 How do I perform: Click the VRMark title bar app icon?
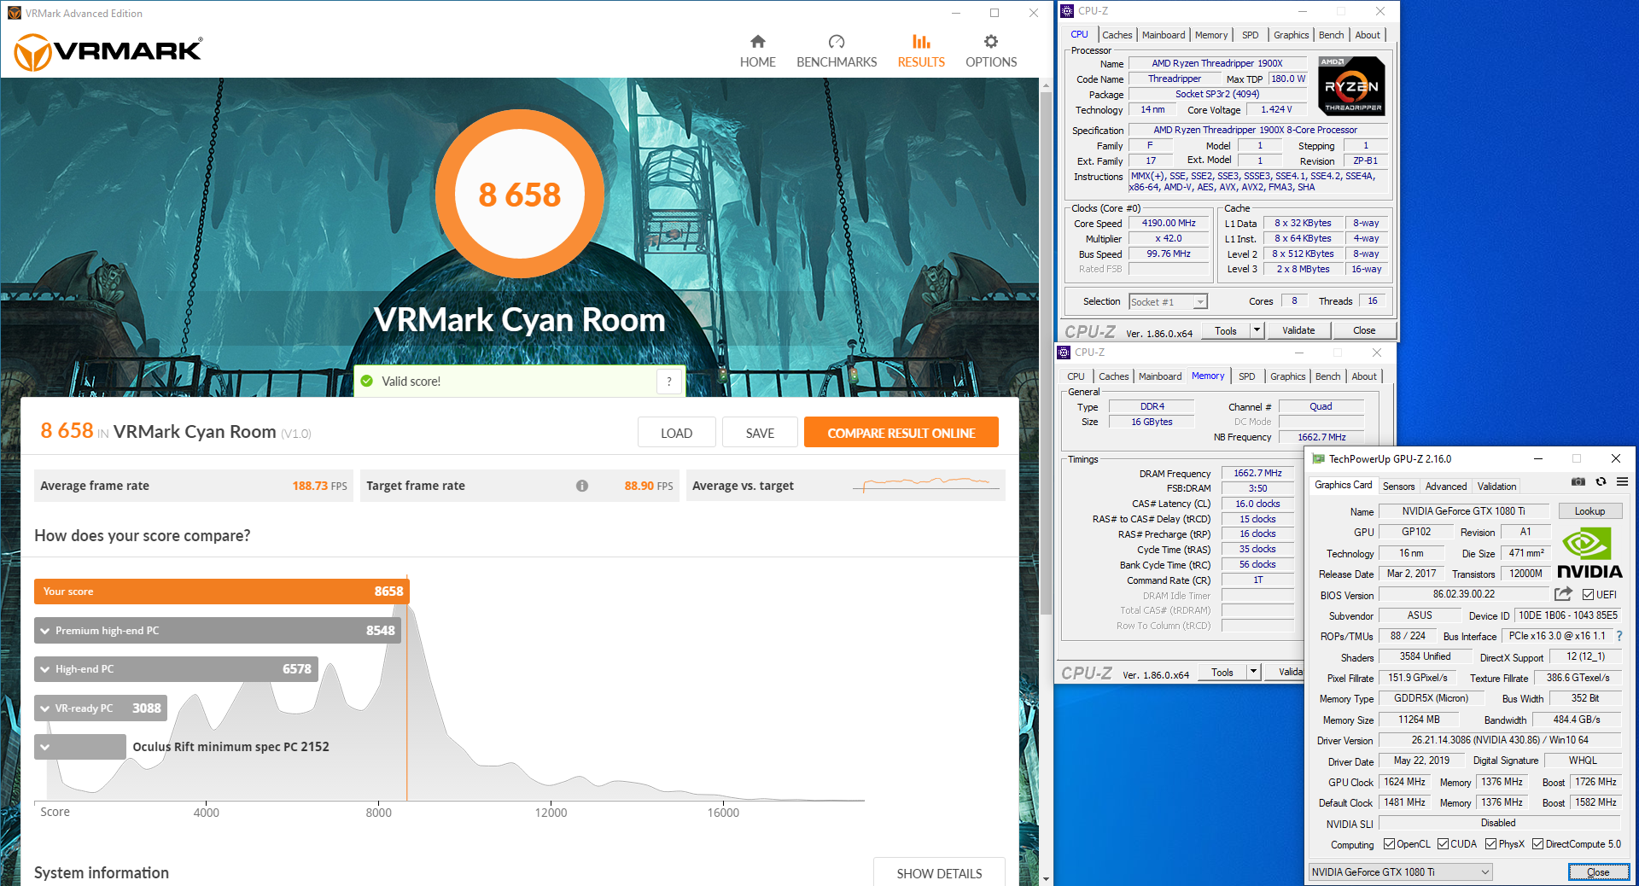[x=14, y=13]
